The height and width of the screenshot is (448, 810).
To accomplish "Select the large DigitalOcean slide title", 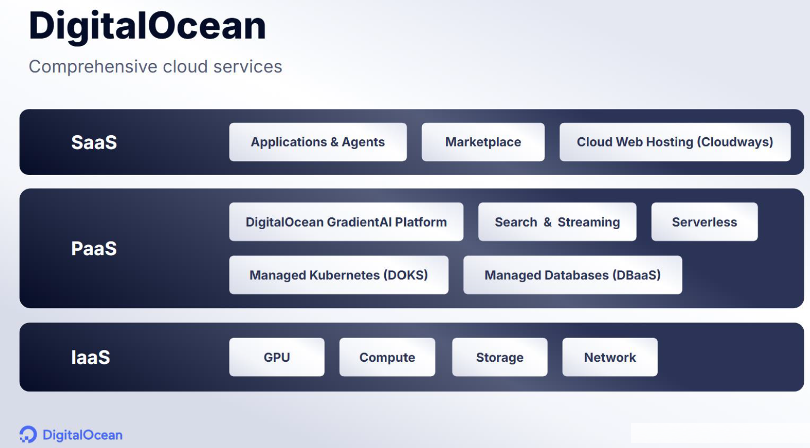I will point(147,26).
